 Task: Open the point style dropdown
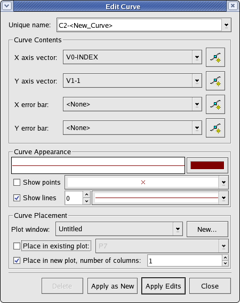(223, 182)
